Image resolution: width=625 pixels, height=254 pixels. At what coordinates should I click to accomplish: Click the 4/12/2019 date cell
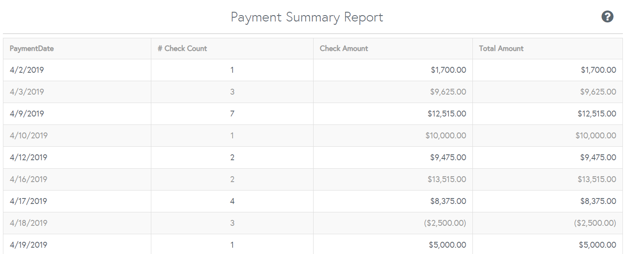click(29, 157)
